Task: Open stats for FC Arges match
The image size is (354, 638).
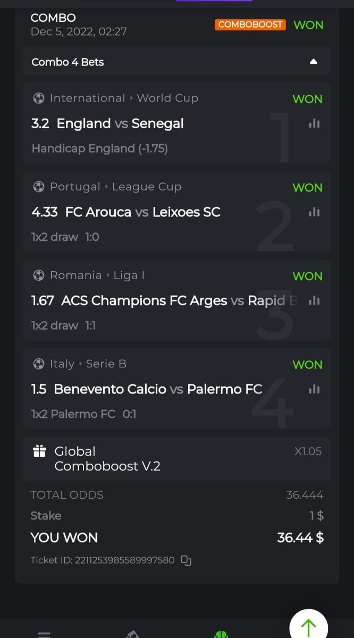Action: (314, 301)
